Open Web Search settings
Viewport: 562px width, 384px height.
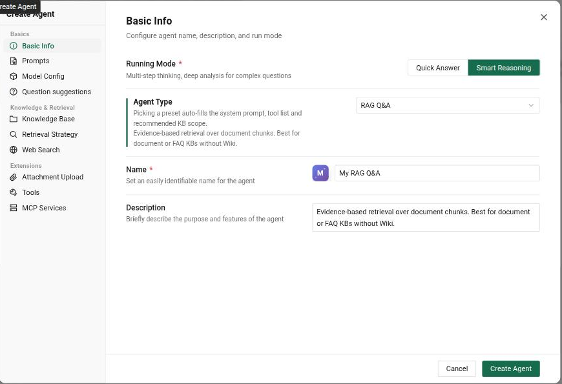[52, 150]
